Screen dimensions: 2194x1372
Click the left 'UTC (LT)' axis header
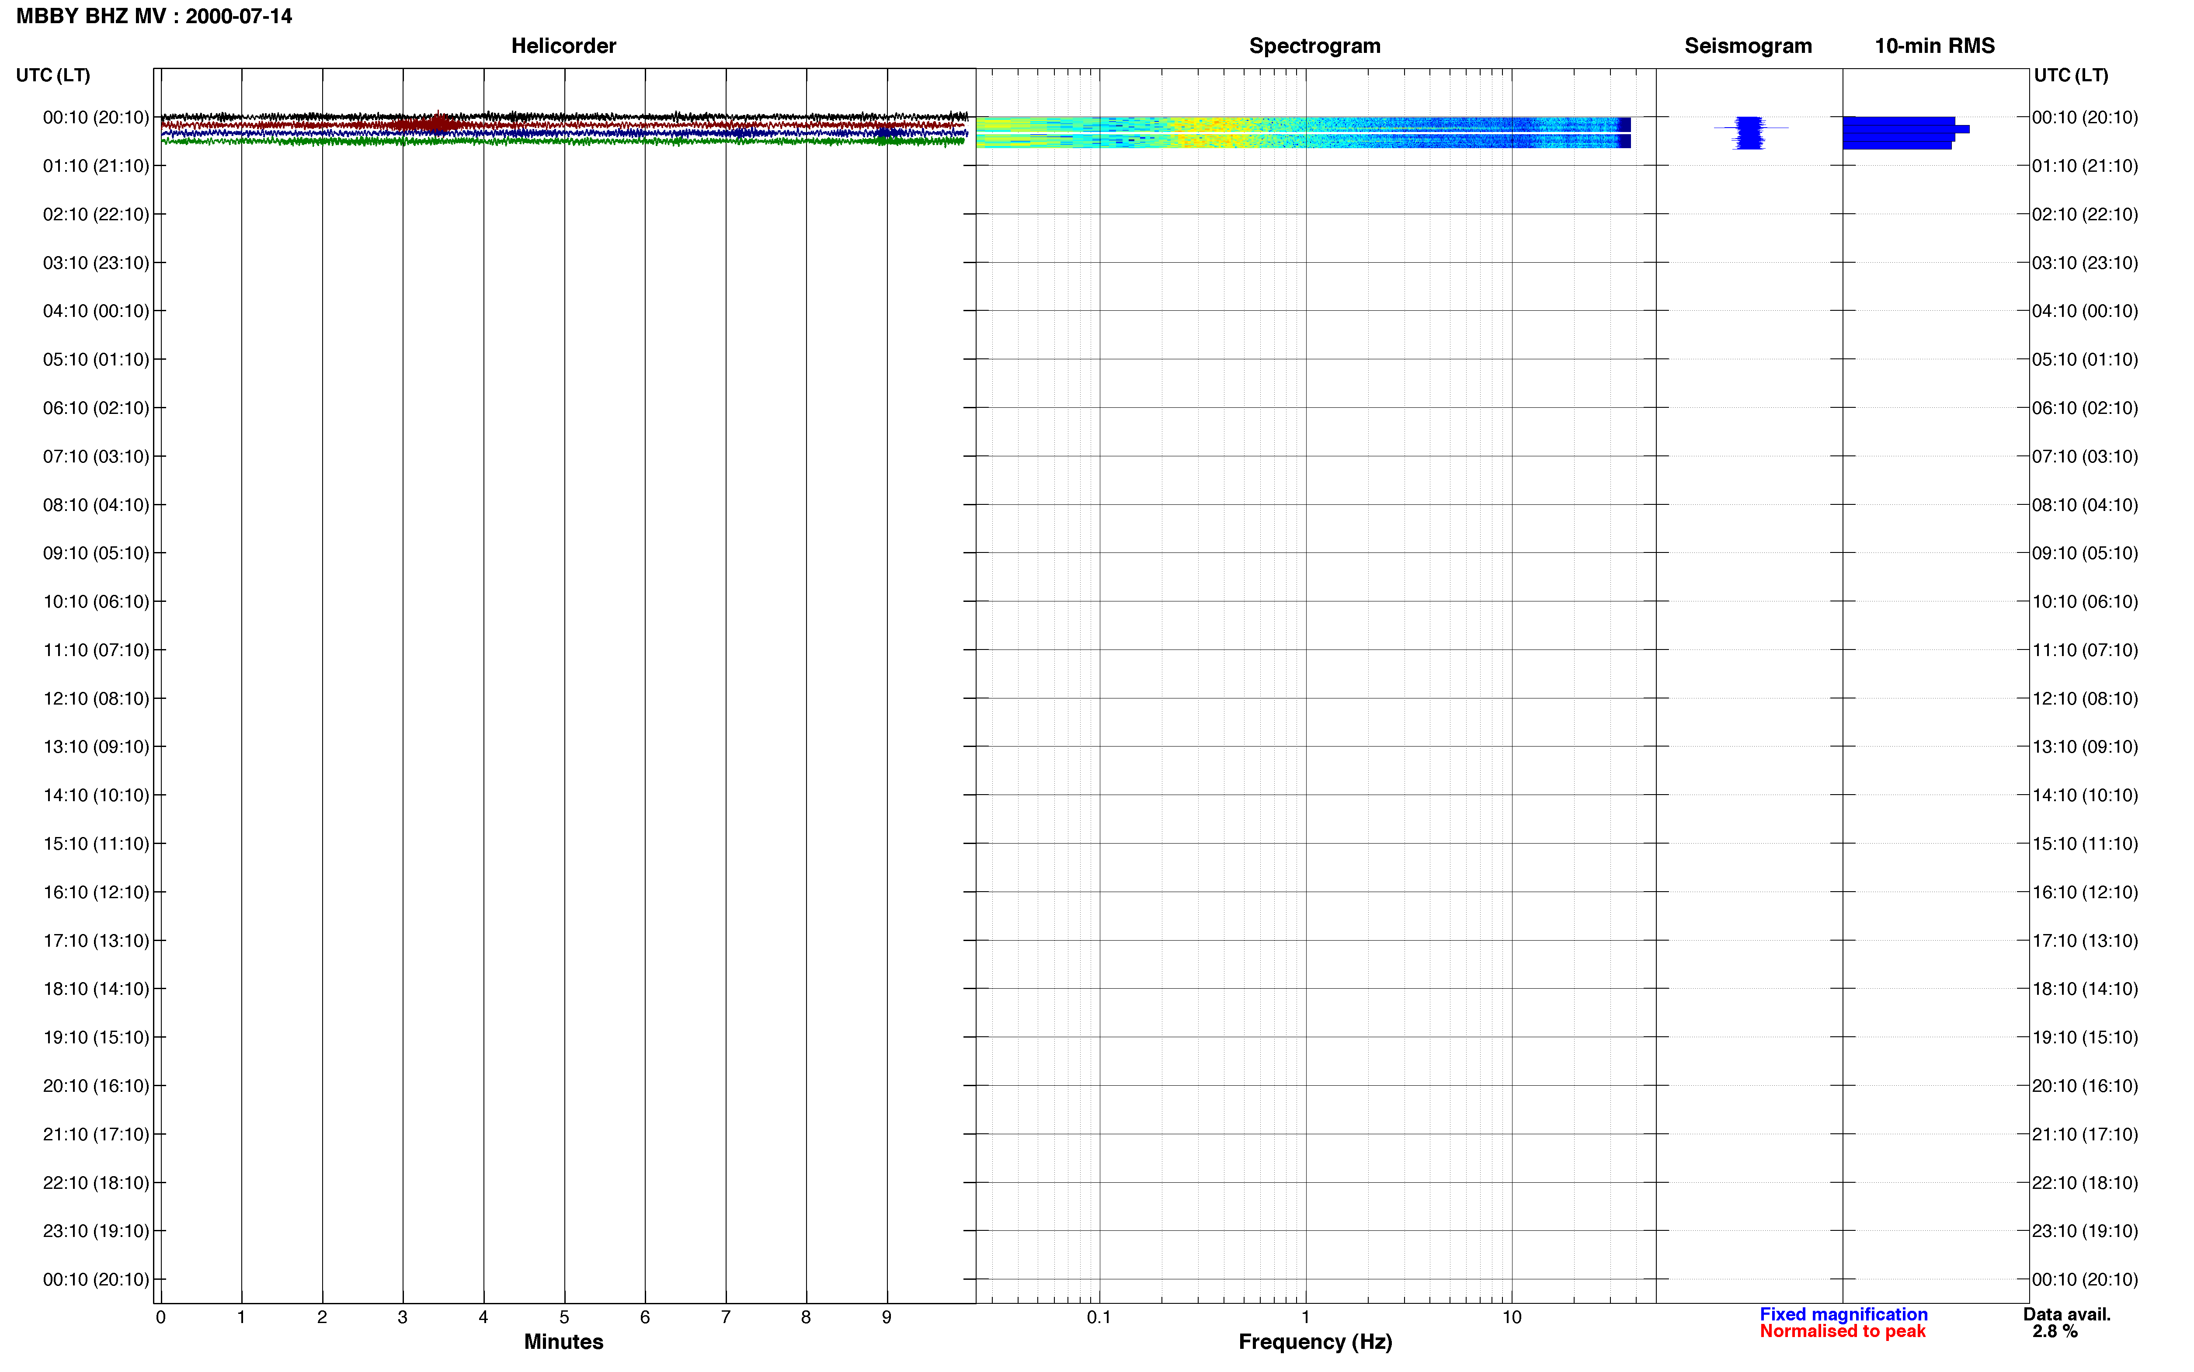click(53, 75)
